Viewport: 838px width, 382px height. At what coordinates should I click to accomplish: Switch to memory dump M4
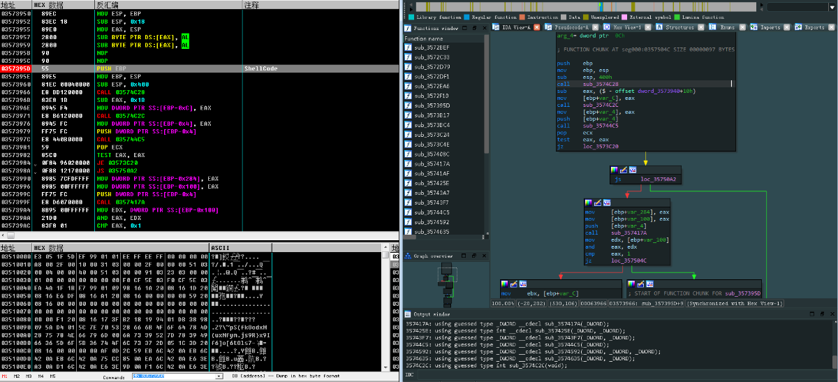click(41, 376)
